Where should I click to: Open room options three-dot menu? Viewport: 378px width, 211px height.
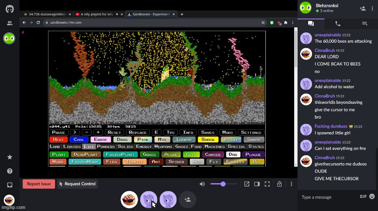click(372, 8)
